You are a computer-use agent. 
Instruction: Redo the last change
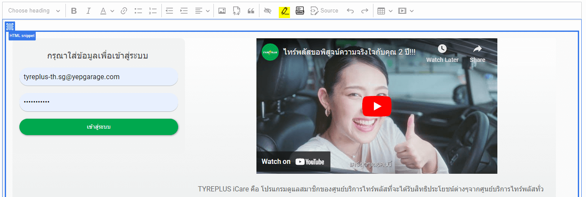tap(364, 11)
